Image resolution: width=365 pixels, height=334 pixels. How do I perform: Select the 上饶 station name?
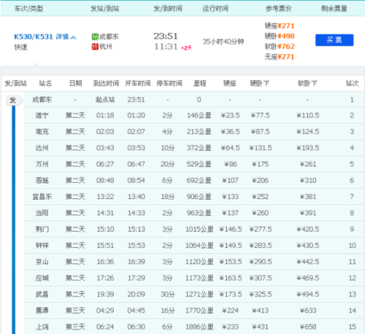pyautogui.click(x=42, y=327)
